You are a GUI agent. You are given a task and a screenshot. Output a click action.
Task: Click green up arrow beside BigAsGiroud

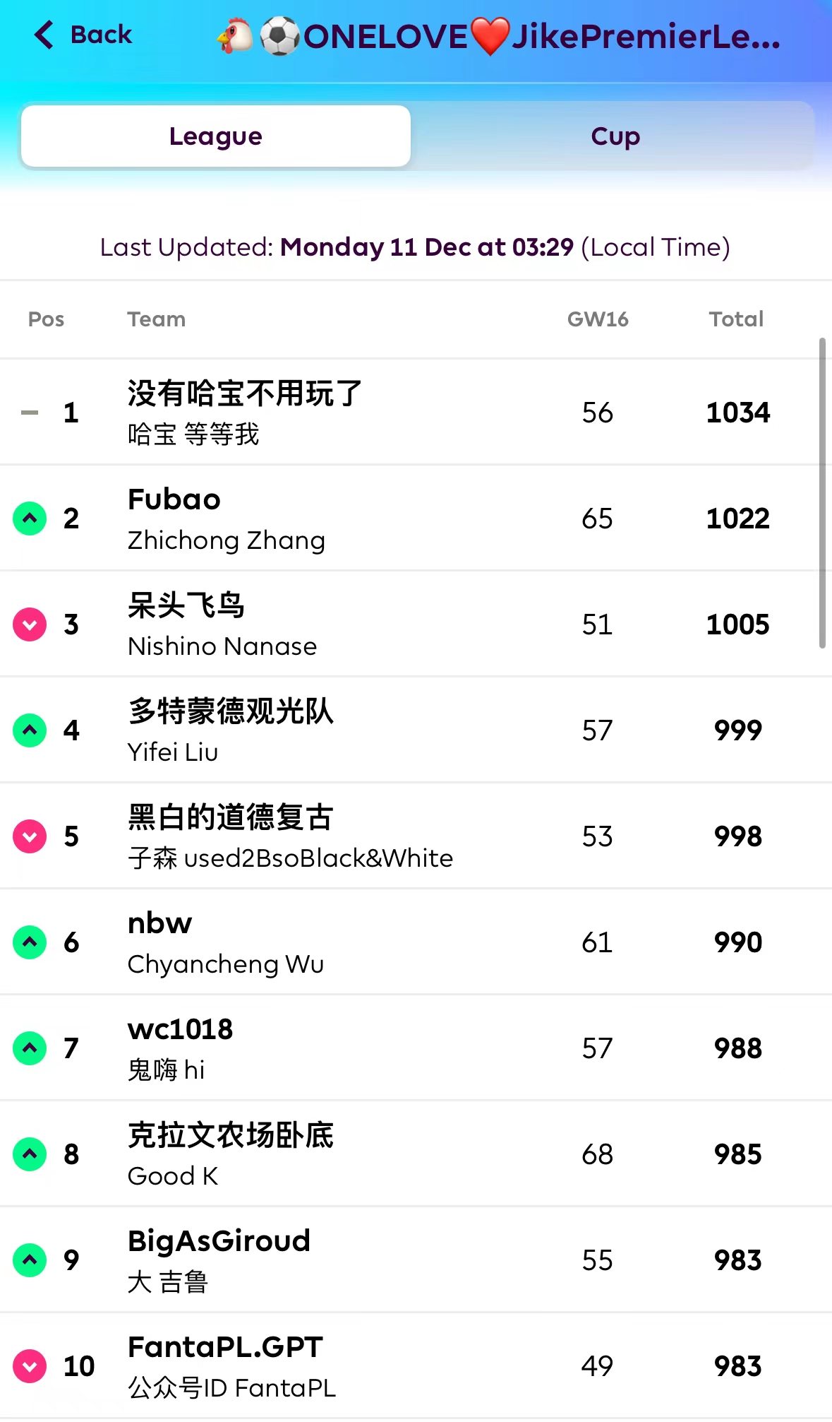[30, 1260]
